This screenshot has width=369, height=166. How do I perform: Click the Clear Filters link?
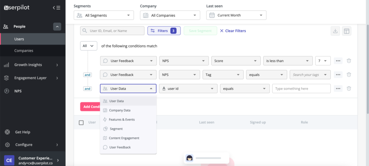point(233,31)
